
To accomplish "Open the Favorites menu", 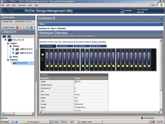I will pyautogui.click(x=22, y=5).
